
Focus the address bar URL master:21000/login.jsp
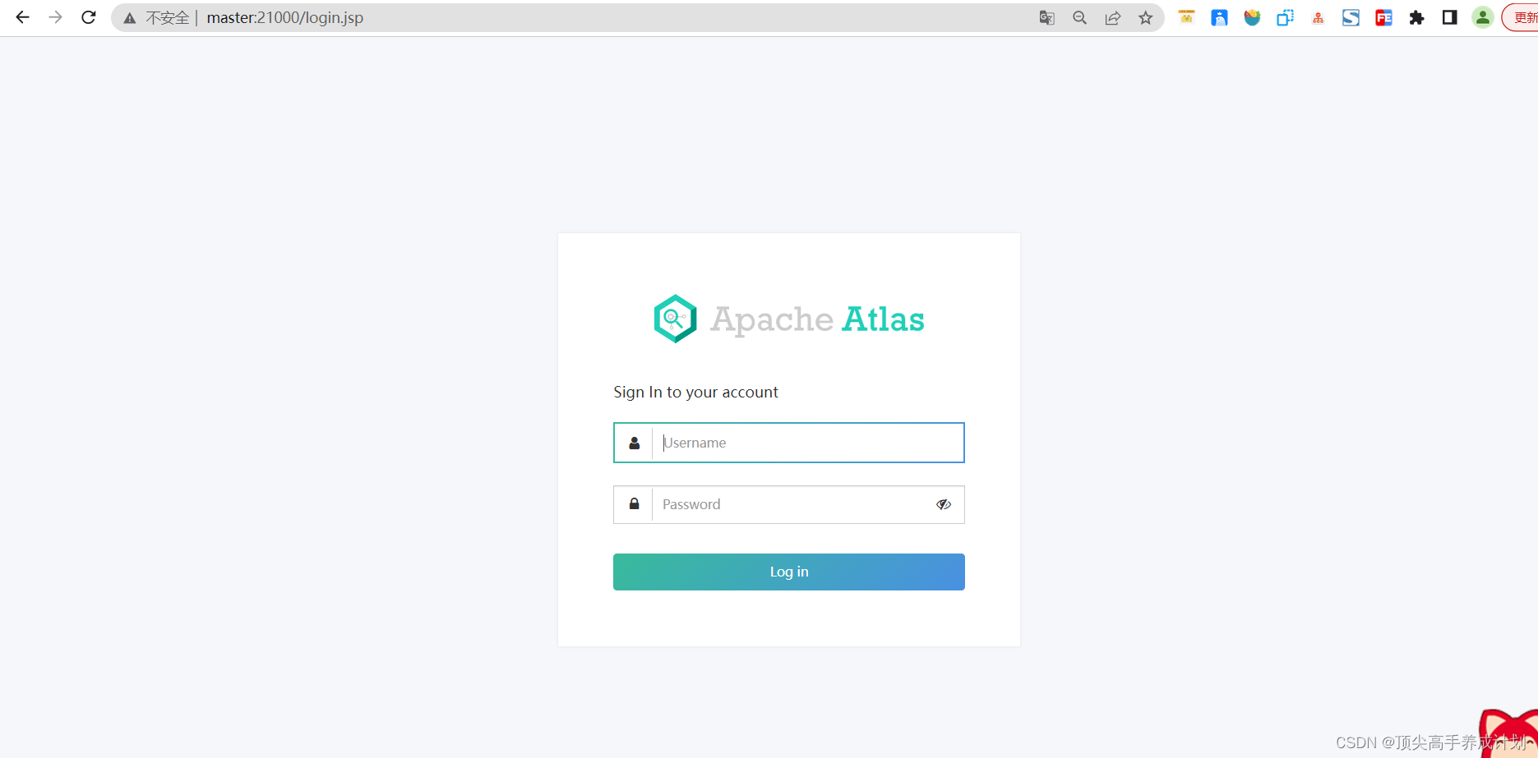(x=284, y=17)
